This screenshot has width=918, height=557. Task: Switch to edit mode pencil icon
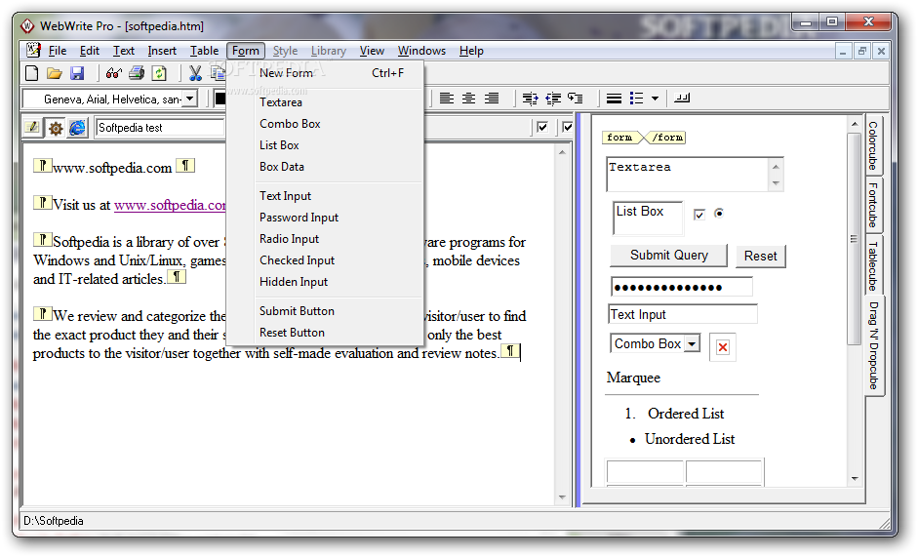coord(33,127)
